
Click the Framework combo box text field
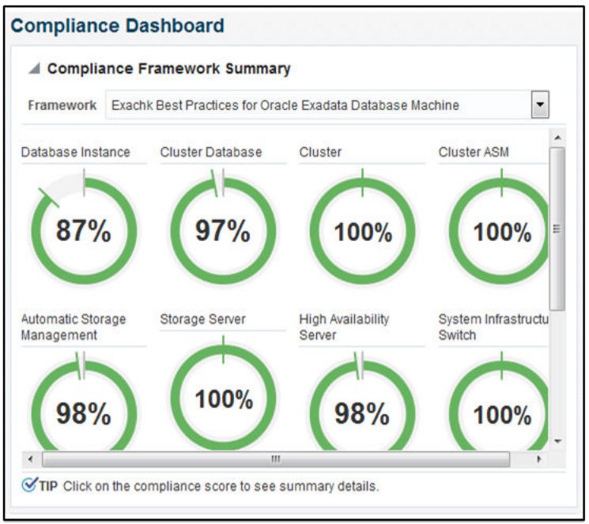click(x=316, y=105)
